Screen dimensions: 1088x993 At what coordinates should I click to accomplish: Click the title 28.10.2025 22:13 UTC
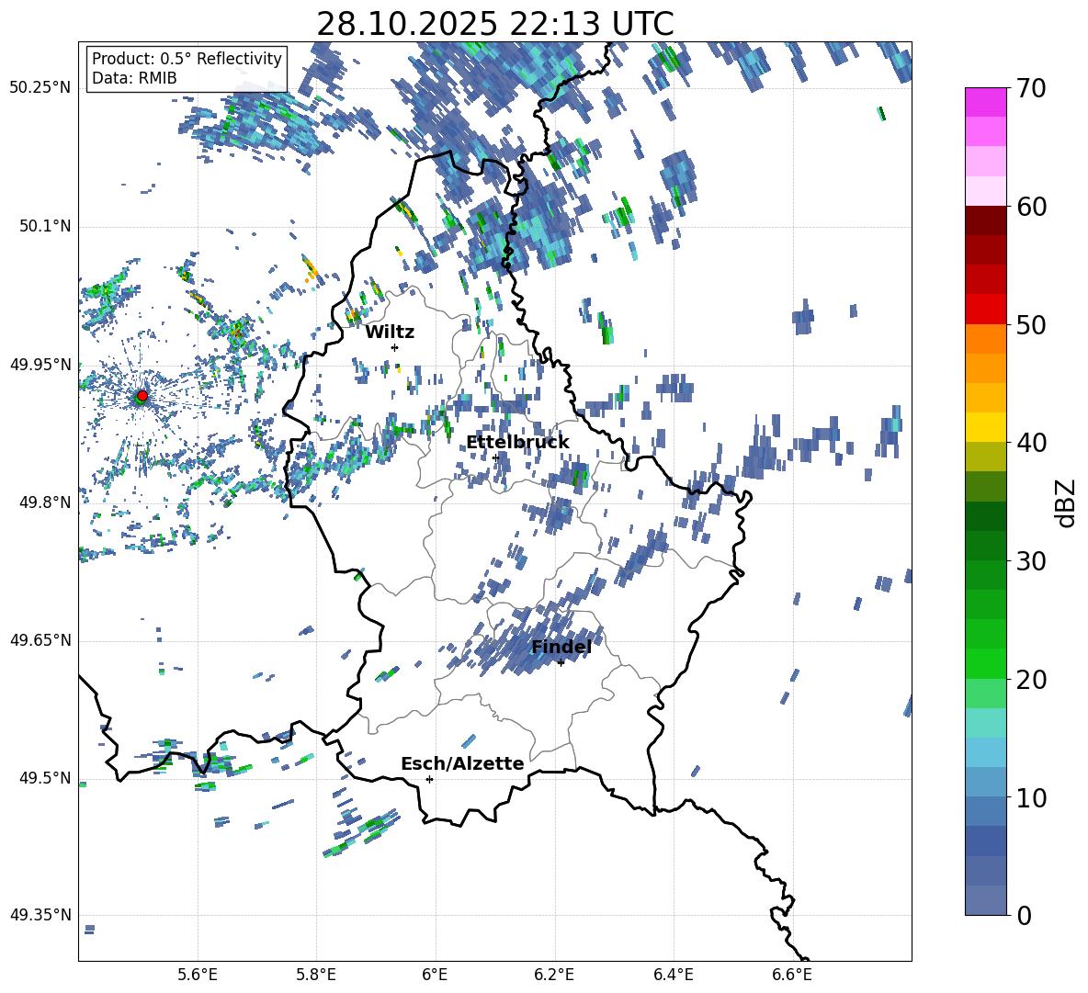pyautogui.click(x=495, y=24)
